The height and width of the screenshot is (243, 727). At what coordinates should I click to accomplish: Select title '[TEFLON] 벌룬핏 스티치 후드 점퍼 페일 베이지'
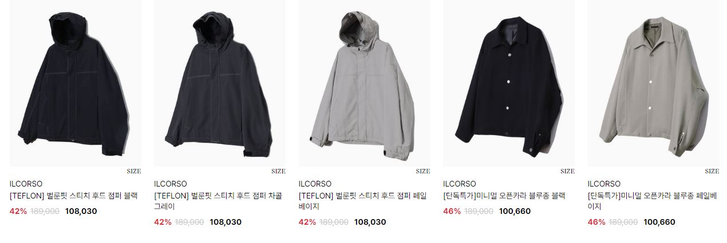point(363,201)
